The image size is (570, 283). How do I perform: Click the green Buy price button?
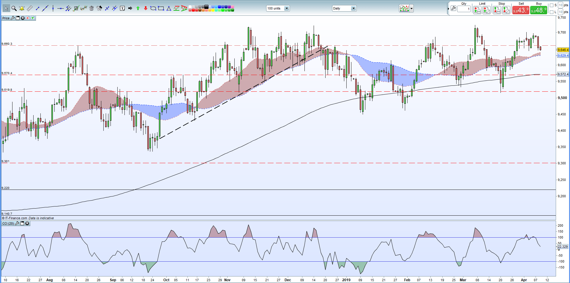click(x=539, y=10)
